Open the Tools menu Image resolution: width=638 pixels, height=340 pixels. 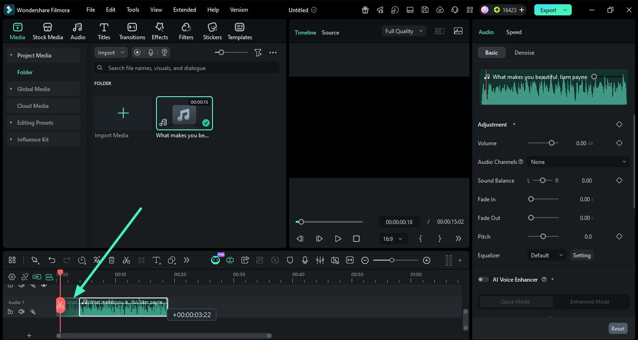coord(133,10)
